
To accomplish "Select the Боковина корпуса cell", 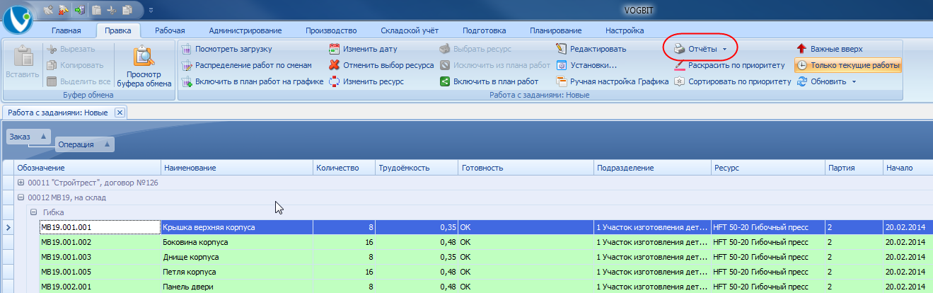I will click(x=237, y=242).
